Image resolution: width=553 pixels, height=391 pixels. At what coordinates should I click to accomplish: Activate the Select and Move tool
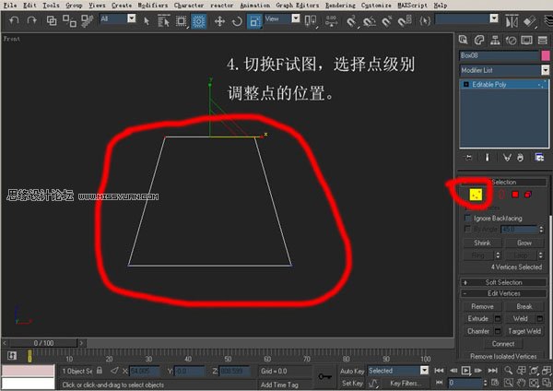219,21
